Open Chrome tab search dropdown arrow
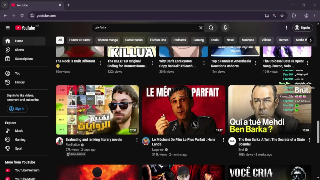This screenshot has height=180, width=320. coord(4,5)
